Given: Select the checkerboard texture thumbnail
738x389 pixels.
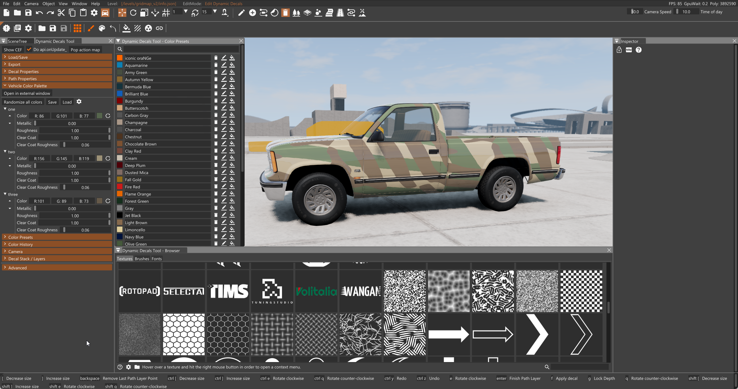Looking at the screenshot, I should click(581, 291).
